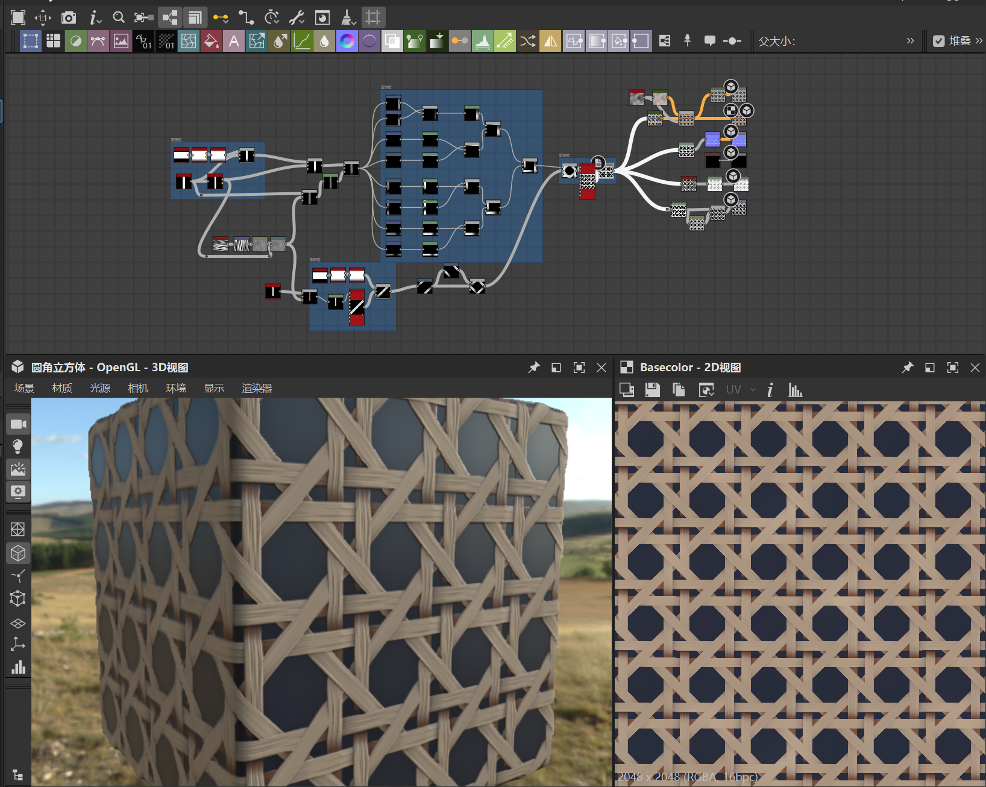This screenshot has width=986, height=787.
Task: Toggle the 堆叠 checkbox
Action: [938, 41]
